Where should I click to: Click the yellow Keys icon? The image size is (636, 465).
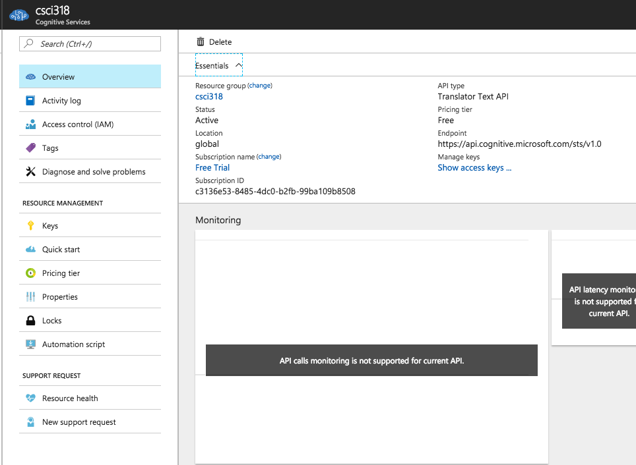click(x=30, y=226)
